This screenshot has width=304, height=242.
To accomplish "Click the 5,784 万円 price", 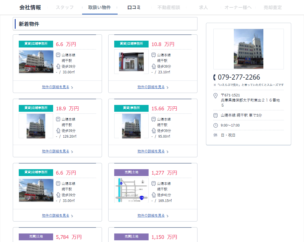I will click(69, 237).
